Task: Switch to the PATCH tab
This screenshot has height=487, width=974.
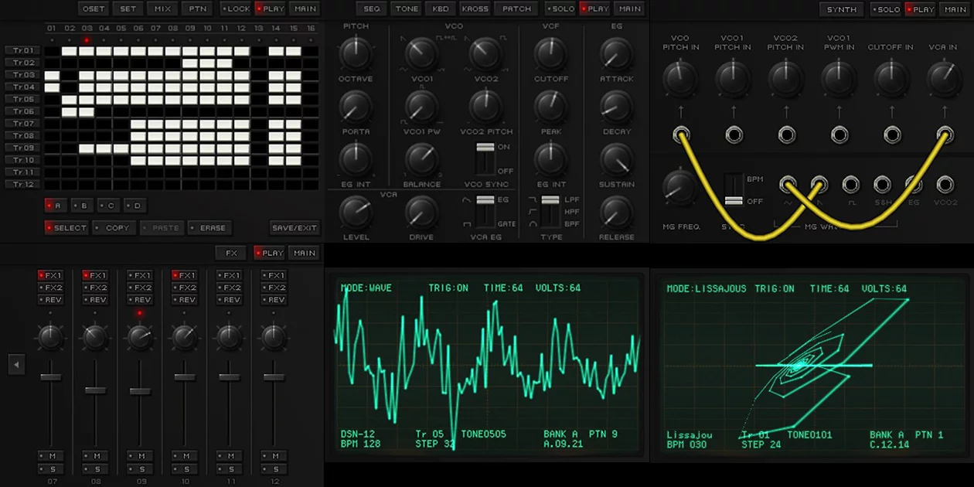Action: pyautogui.click(x=516, y=9)
